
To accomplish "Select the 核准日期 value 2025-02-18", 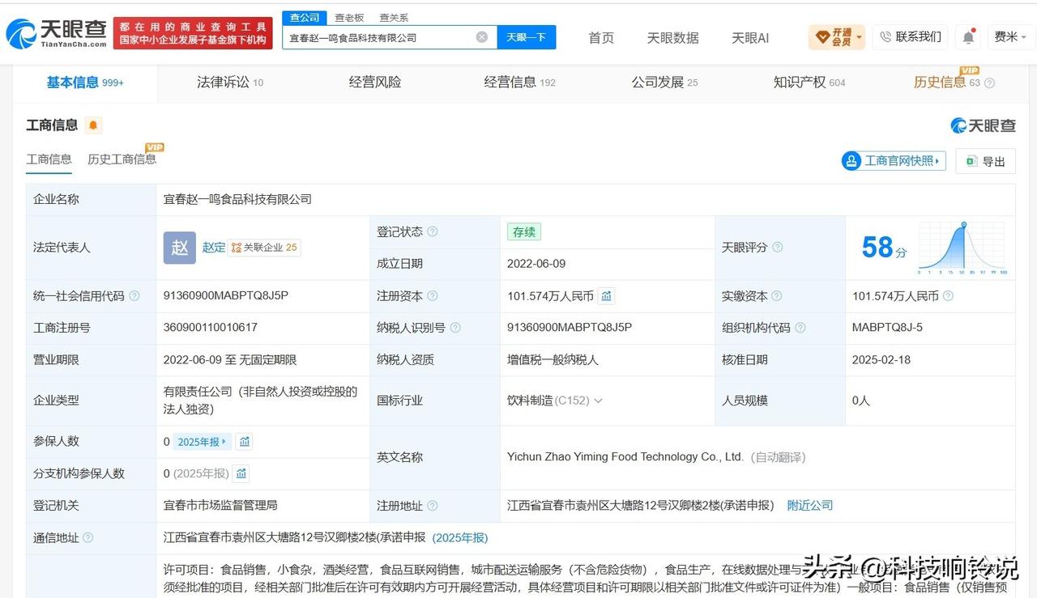I will [x=882, y=360].
